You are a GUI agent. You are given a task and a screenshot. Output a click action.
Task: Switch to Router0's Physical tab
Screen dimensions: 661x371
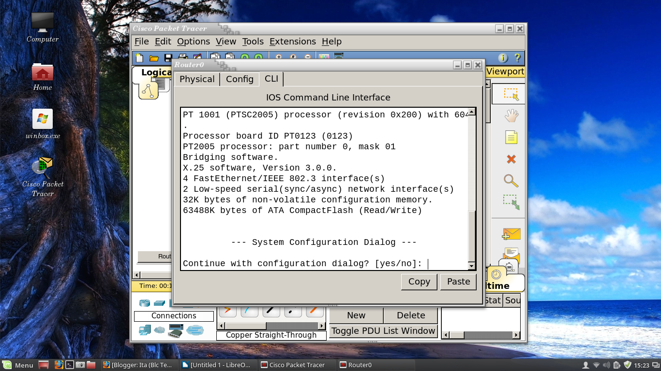tap(196, 79)
